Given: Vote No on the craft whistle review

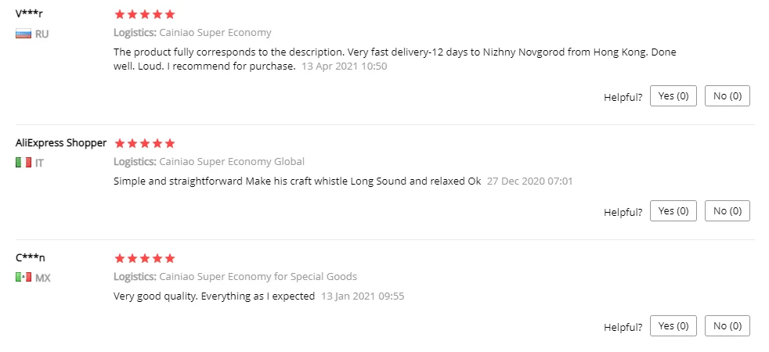Looking at the screenshot, I should [727, 211].
